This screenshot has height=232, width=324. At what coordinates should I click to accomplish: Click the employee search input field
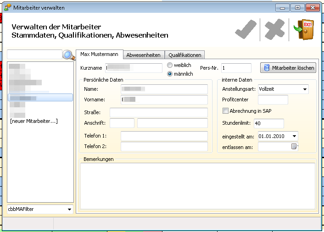[34, 54]
